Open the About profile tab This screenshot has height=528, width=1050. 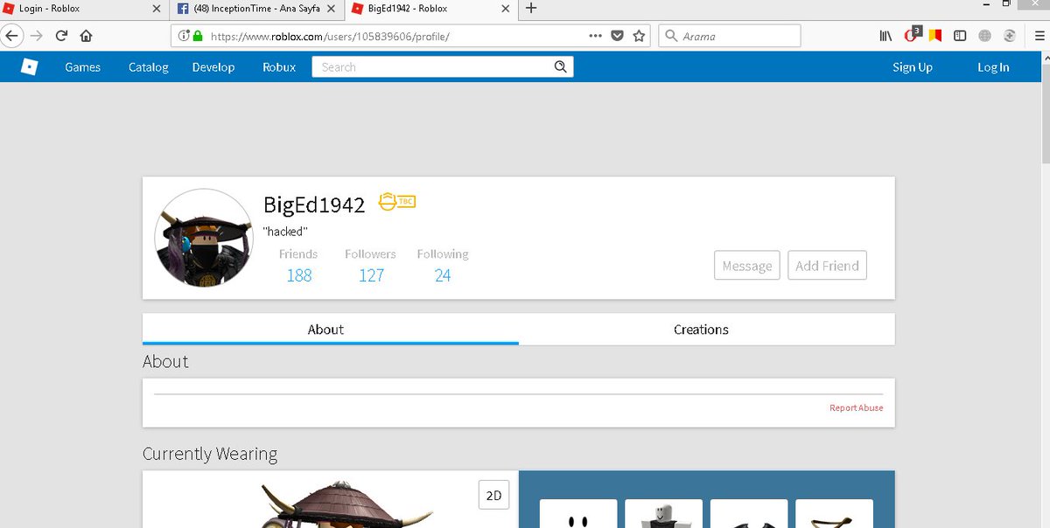tap(331, 330)
